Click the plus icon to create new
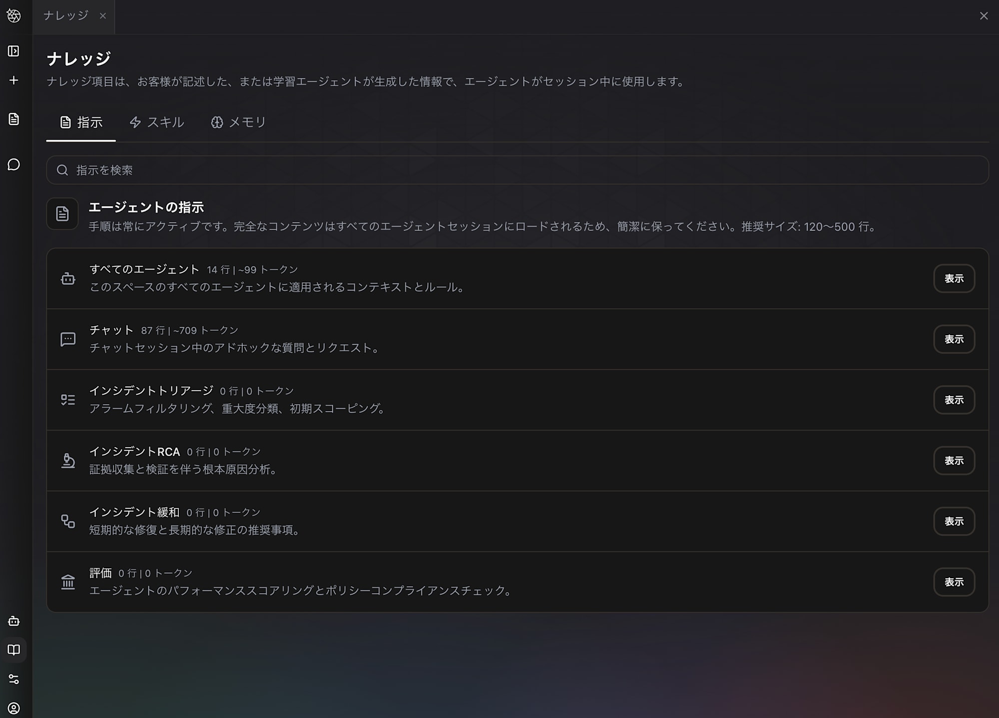The width and height of the screenshot is (999, 718). click(14, 80)
